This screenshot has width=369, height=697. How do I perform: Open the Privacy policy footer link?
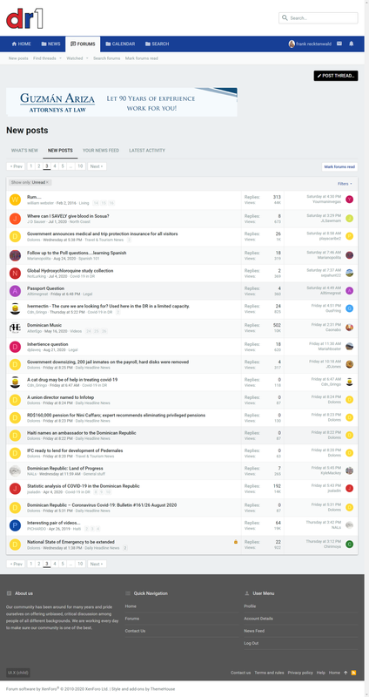click(300, 673)
